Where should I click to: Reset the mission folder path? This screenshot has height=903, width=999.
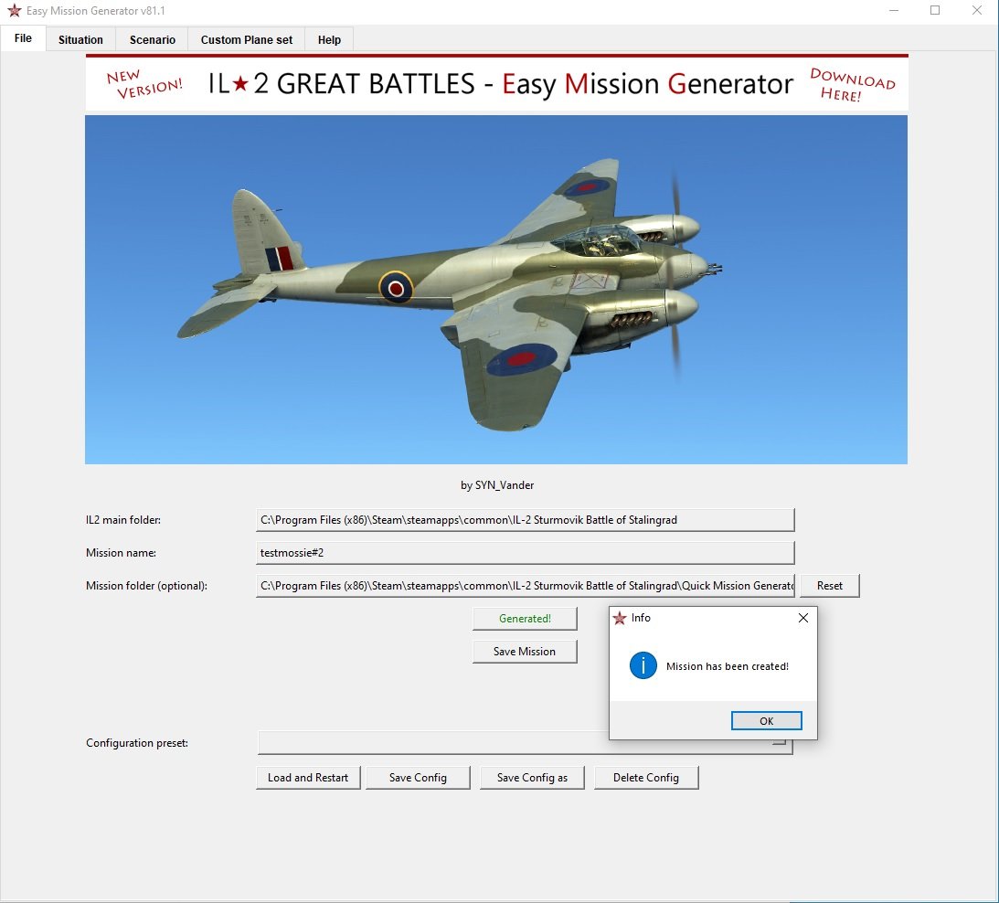coord(829,586)
